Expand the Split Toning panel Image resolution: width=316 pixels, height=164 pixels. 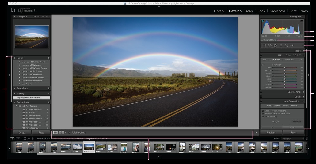click(303, 92)
